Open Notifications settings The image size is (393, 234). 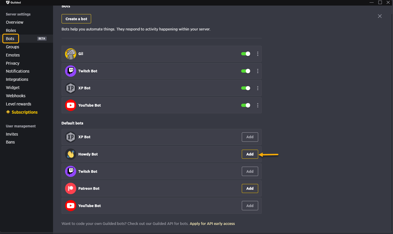tap(18, 71)
